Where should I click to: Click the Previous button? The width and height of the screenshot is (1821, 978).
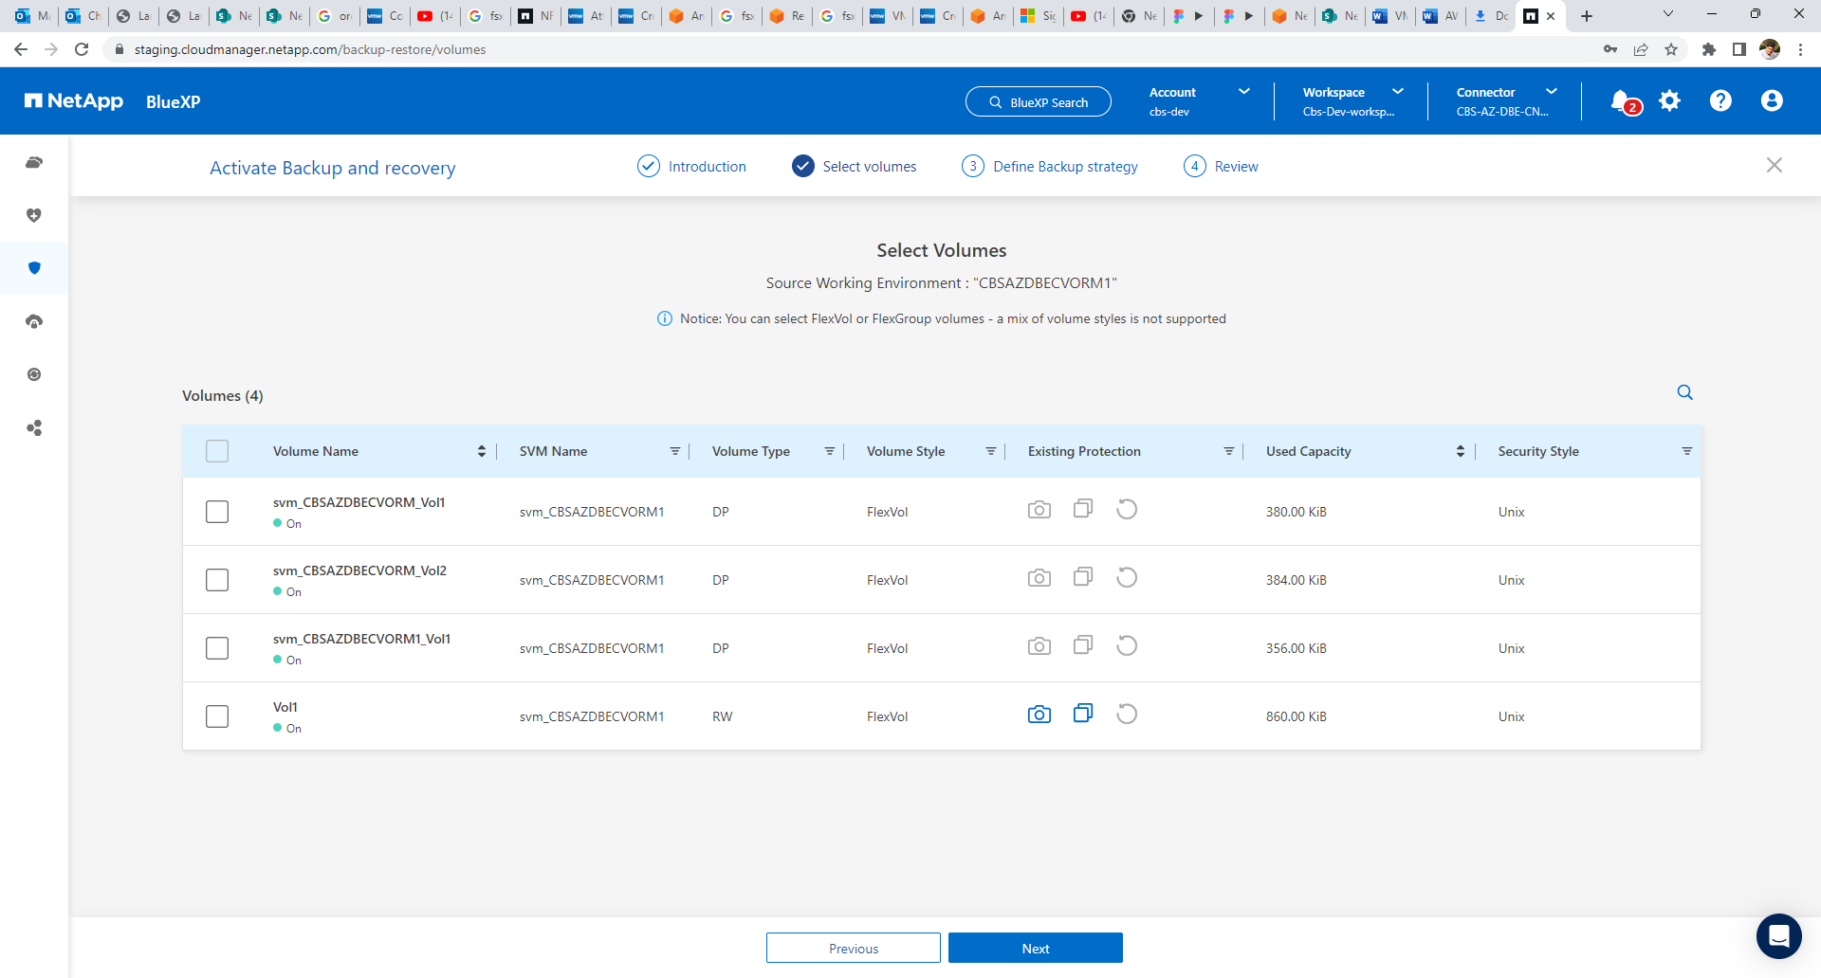853,948
